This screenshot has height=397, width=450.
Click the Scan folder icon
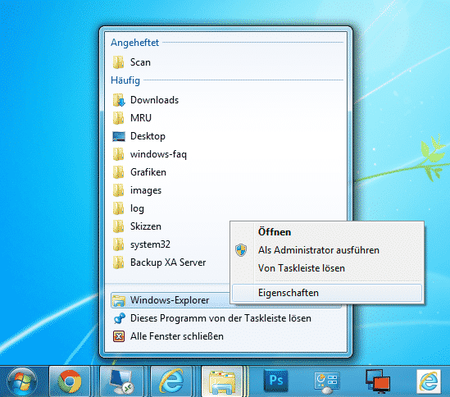point(118,62)
